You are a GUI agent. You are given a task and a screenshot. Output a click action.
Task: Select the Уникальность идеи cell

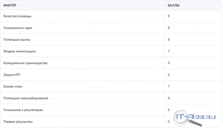click(x=82, y=28)
